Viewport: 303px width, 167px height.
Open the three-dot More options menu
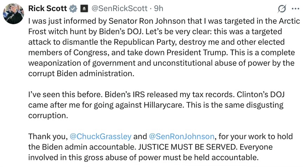pyautogui.click(x=295, y=8)
